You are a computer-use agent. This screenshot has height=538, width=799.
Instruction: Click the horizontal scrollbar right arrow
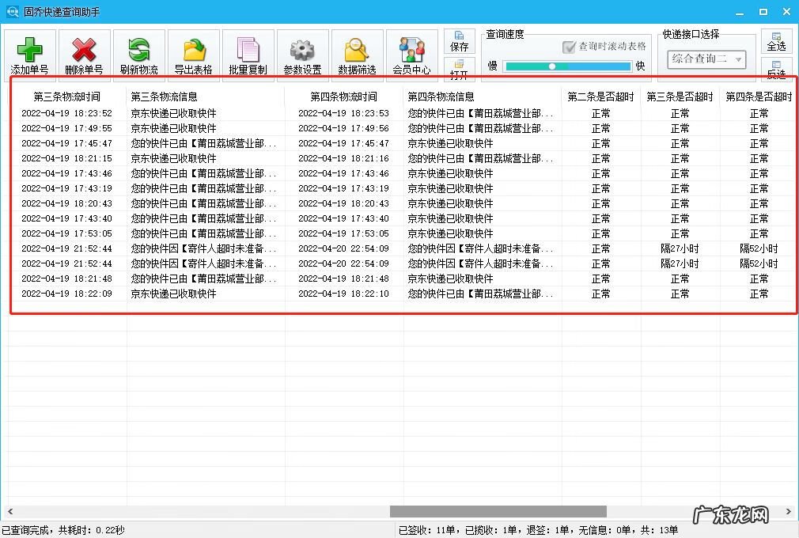788,511
